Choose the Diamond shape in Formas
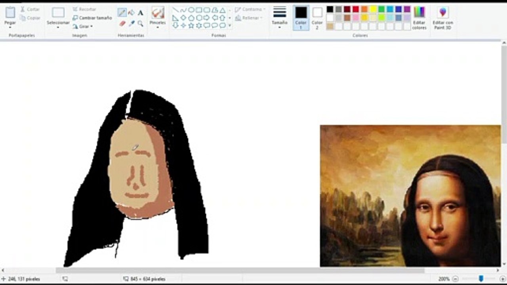The width and height of the screenshot is (507, 285). pyautogui.click(x=183, y=18)
